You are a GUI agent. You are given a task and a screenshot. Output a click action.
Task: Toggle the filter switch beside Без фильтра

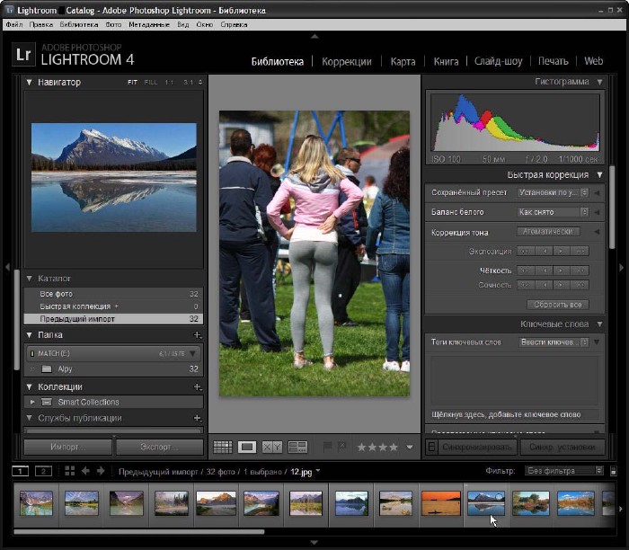pos(613,471)
